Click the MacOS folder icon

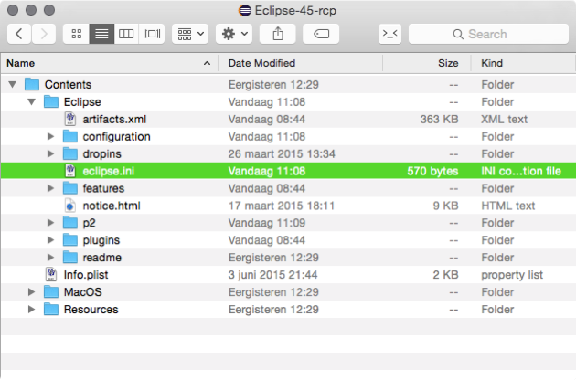pyautogui.click(x=51, y=291)
